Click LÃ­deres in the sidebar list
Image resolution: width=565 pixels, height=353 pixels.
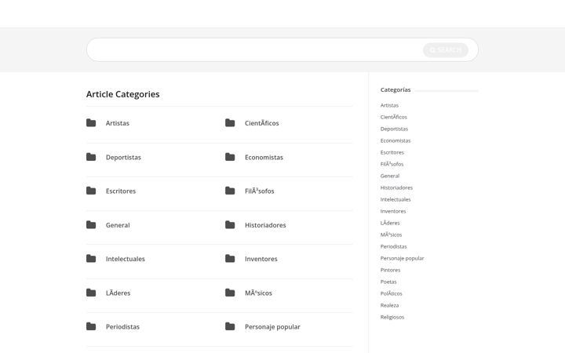point(390,223)
